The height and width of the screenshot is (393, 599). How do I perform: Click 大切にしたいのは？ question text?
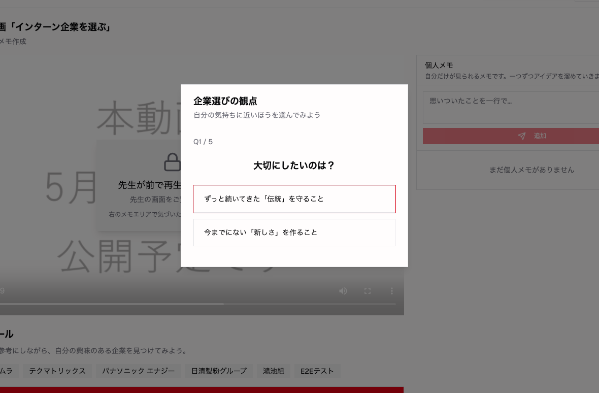[x=294, y=166]
